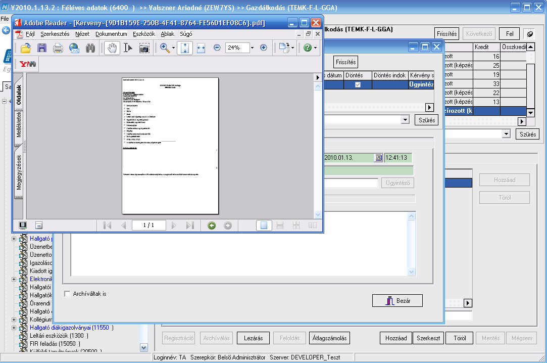
Task: Click the zoom out minus button
Action: tap(217, 48)
